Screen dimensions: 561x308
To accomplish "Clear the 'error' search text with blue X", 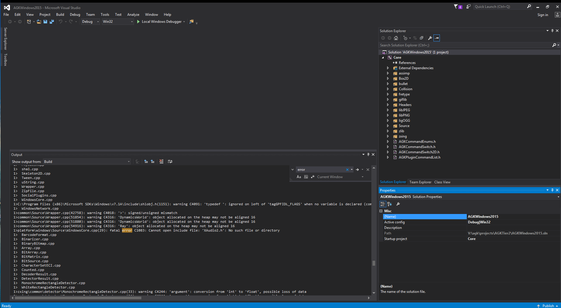I will 347,170.
